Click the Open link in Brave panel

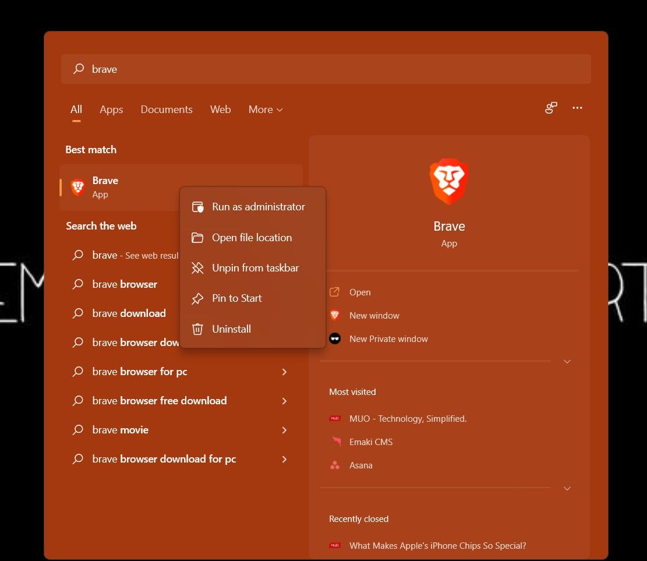pyautogui.click(x=360, y=292)
